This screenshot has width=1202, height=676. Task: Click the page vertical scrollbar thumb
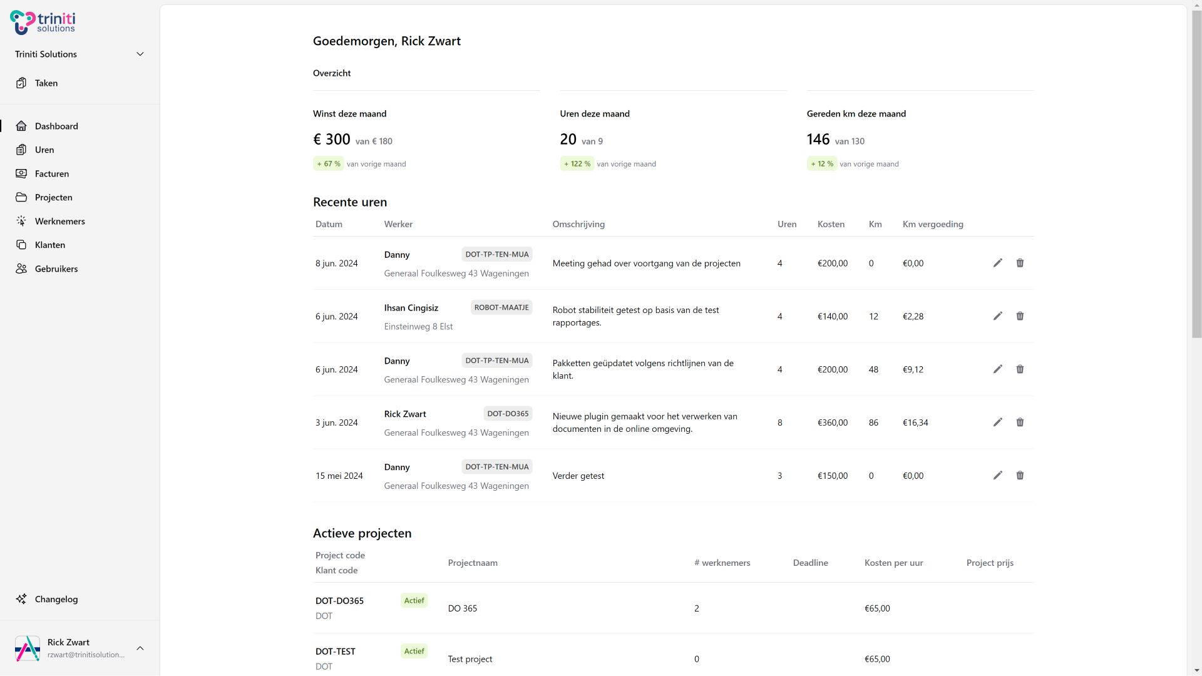1196,175
